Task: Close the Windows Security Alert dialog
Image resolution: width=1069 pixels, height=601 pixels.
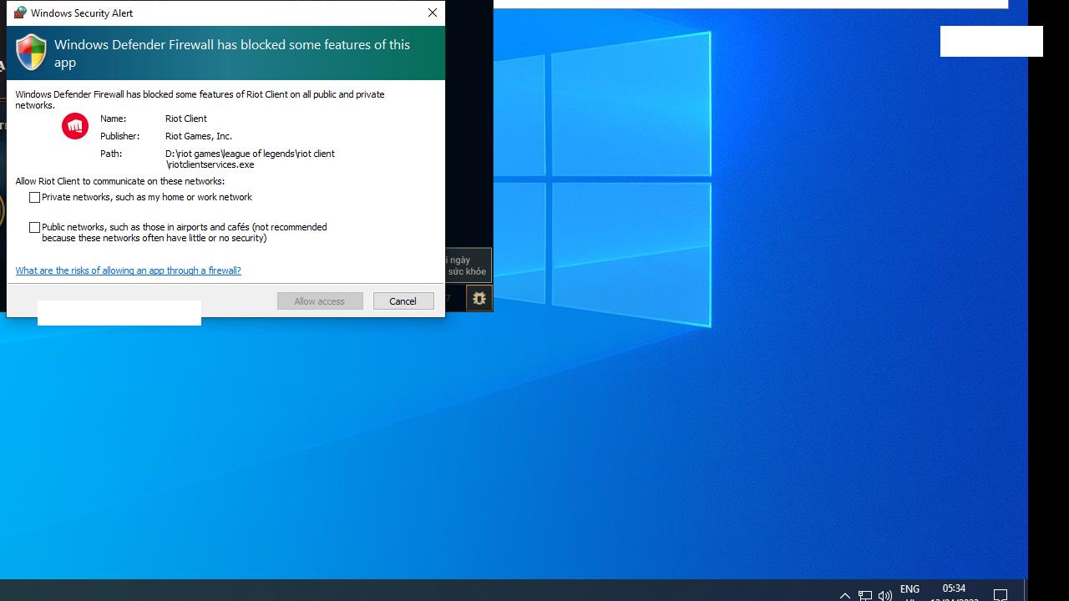Action: click(432, 13)
